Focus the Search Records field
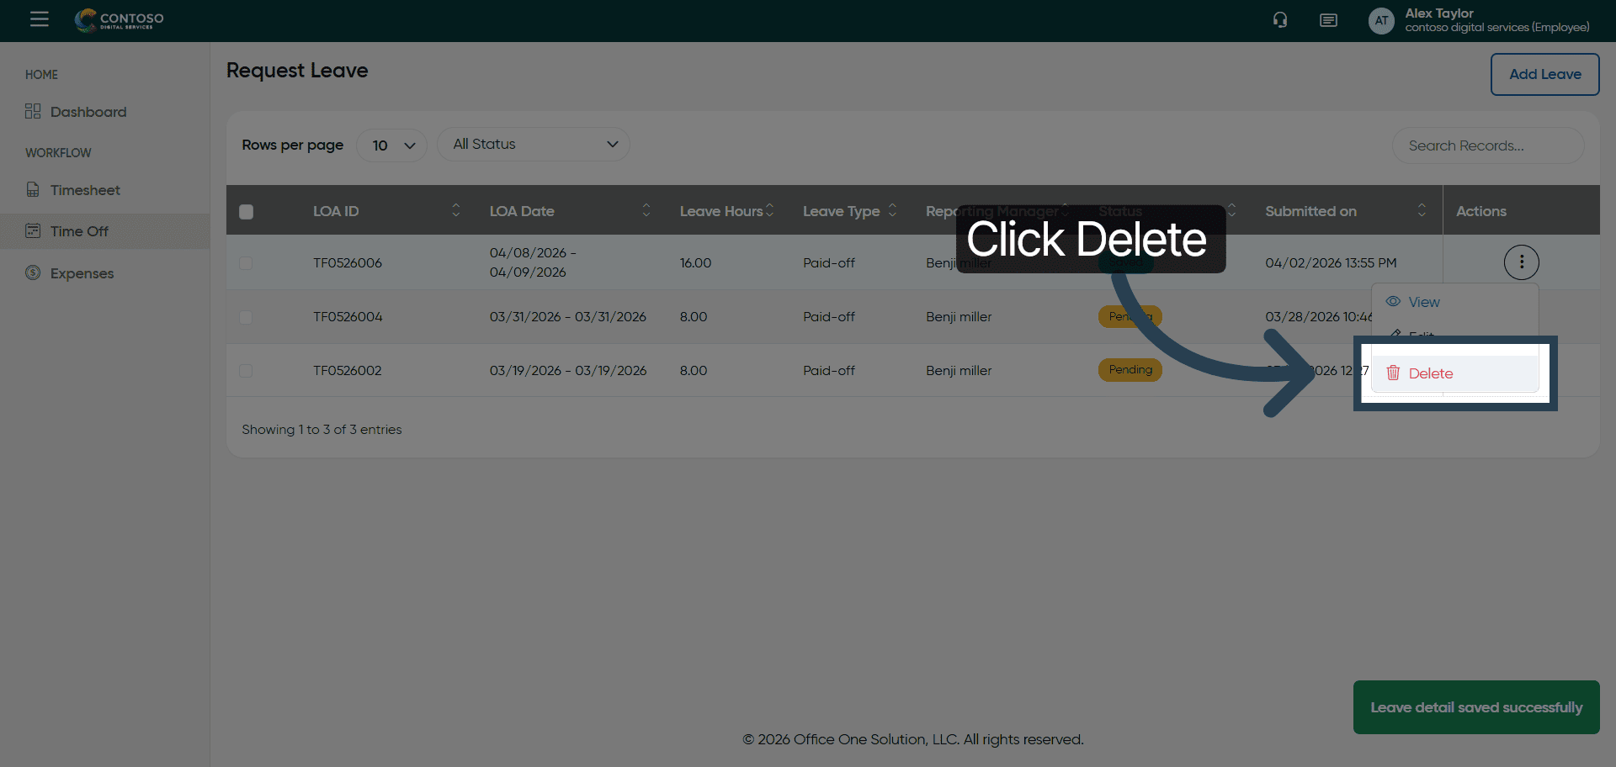The image size is (1616, 767). [x=1487, y=145]
